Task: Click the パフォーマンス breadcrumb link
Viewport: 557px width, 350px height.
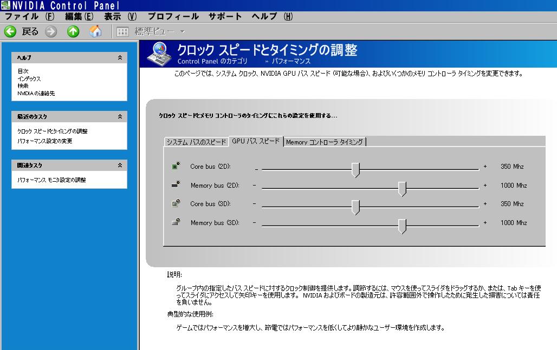Action: [292, 61]
